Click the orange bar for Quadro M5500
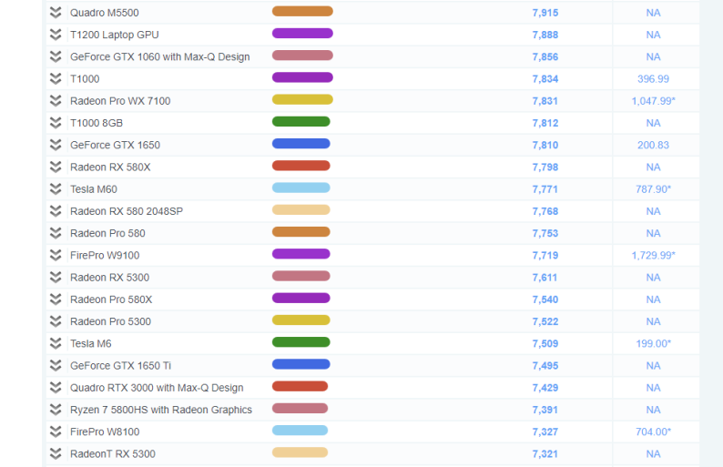Image resolution: width=723 pixels, height=467 pixels. [302, 11]
